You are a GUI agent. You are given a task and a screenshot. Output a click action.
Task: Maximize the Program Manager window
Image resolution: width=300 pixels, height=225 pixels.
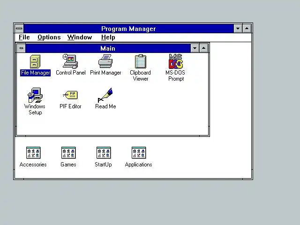tap(247, 29)
